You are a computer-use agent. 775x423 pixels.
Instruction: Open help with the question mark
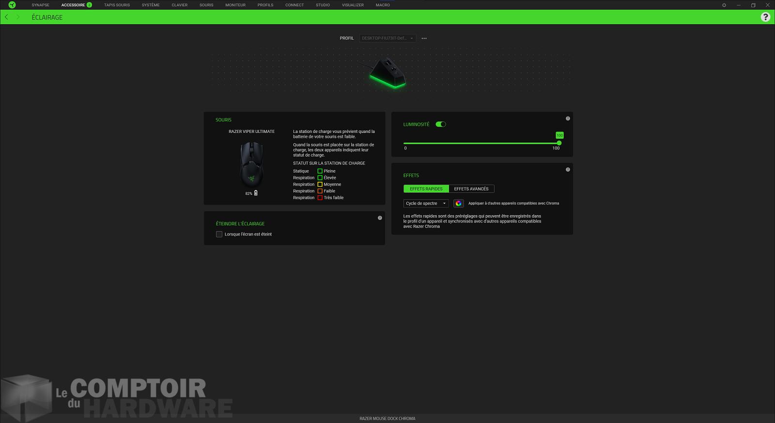point(765,17)
